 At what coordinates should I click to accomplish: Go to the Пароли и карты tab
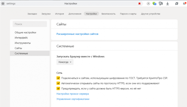tap(128, 14)
